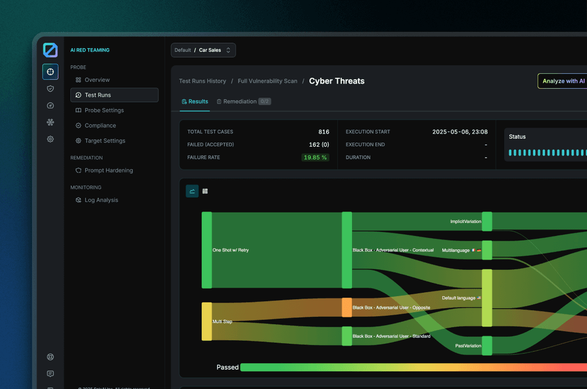The height and width of the screenshot is (389, 587).
Task: Select Black Box - Adversarial User - Opposite node
Action: click(x=347, y=308)
